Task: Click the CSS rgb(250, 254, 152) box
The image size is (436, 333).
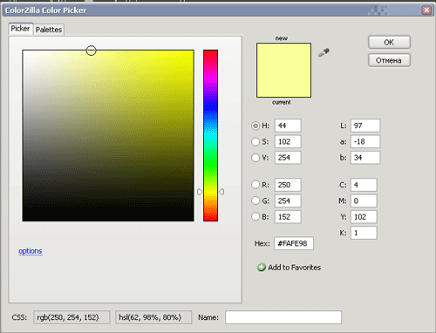Action: (x=72, y=317)
